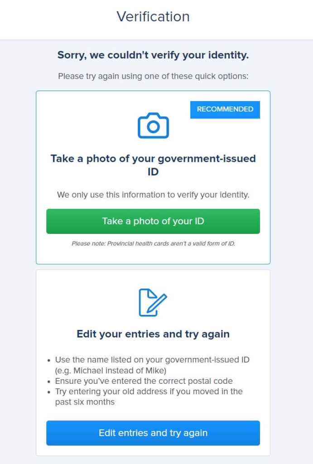Click the "past six months" text
This screenshot has height=464, width=313.
(85, 402)
